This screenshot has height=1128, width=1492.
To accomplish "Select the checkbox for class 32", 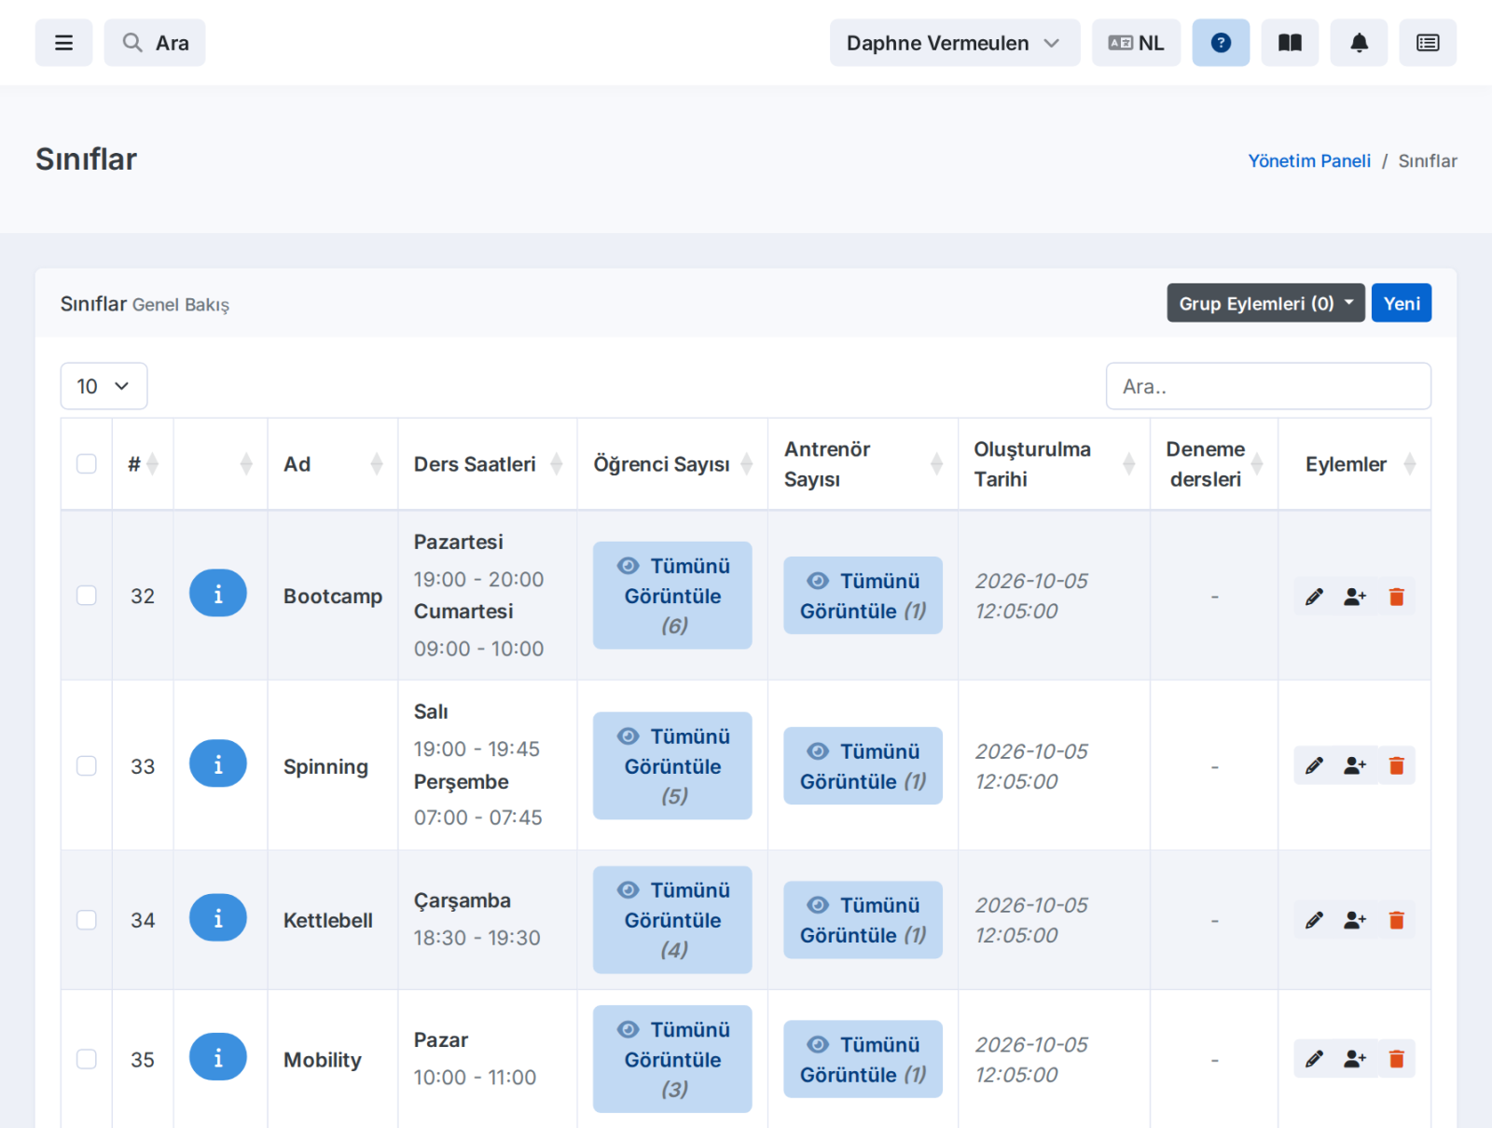I will coord(87,595).
